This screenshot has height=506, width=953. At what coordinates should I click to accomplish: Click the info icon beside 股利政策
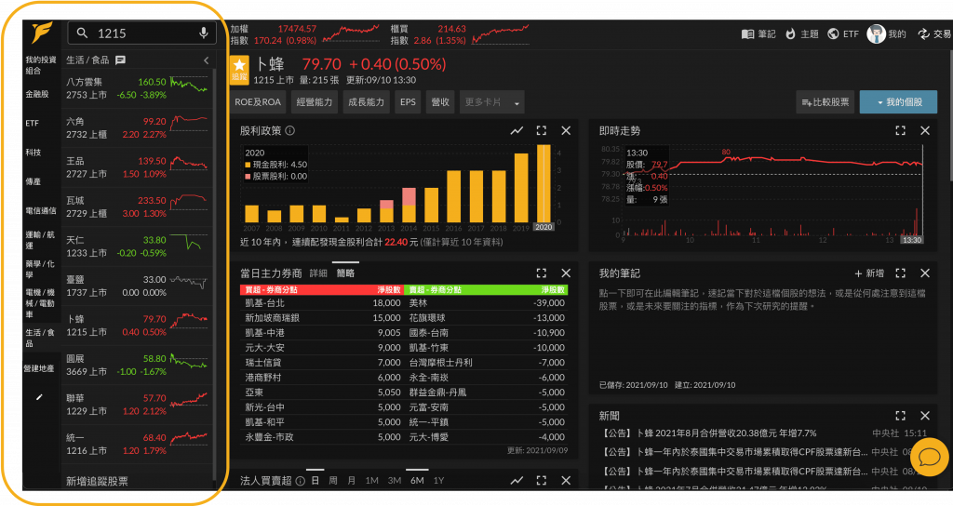click(x=290, y=130)
